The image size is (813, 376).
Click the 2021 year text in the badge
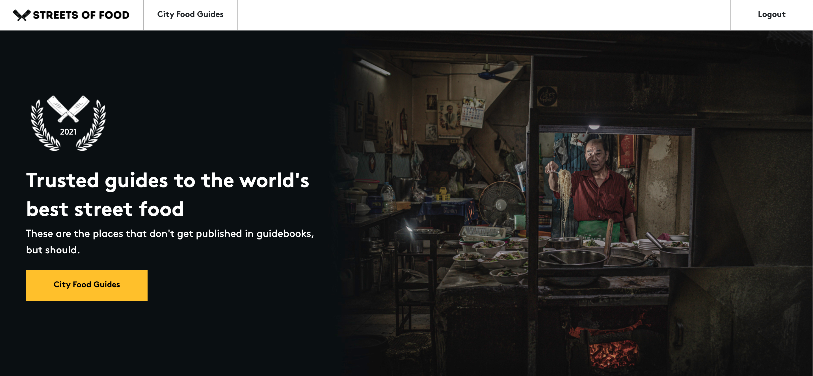tap(68, 132)
